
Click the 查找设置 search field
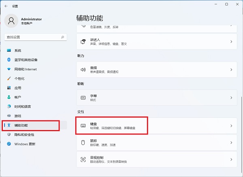(x=32, y=37)
